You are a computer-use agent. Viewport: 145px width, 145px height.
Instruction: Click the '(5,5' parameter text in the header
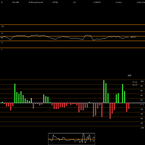pyautogui.click(x=75, y=2)
